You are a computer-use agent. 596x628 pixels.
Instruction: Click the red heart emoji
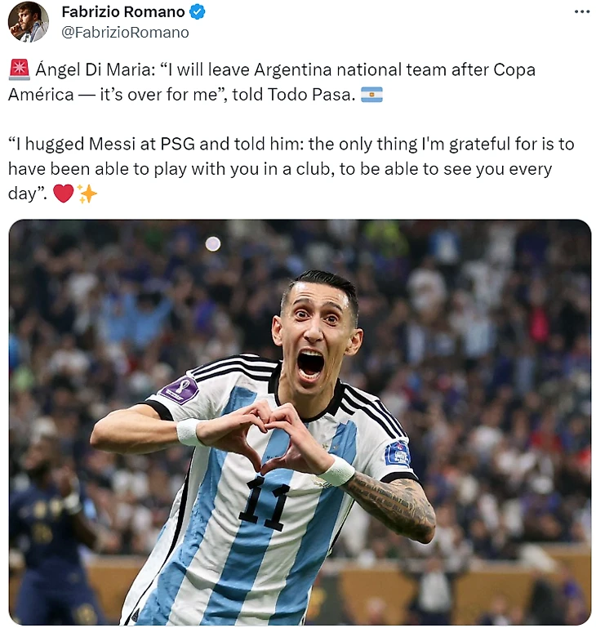click(64, 194)
